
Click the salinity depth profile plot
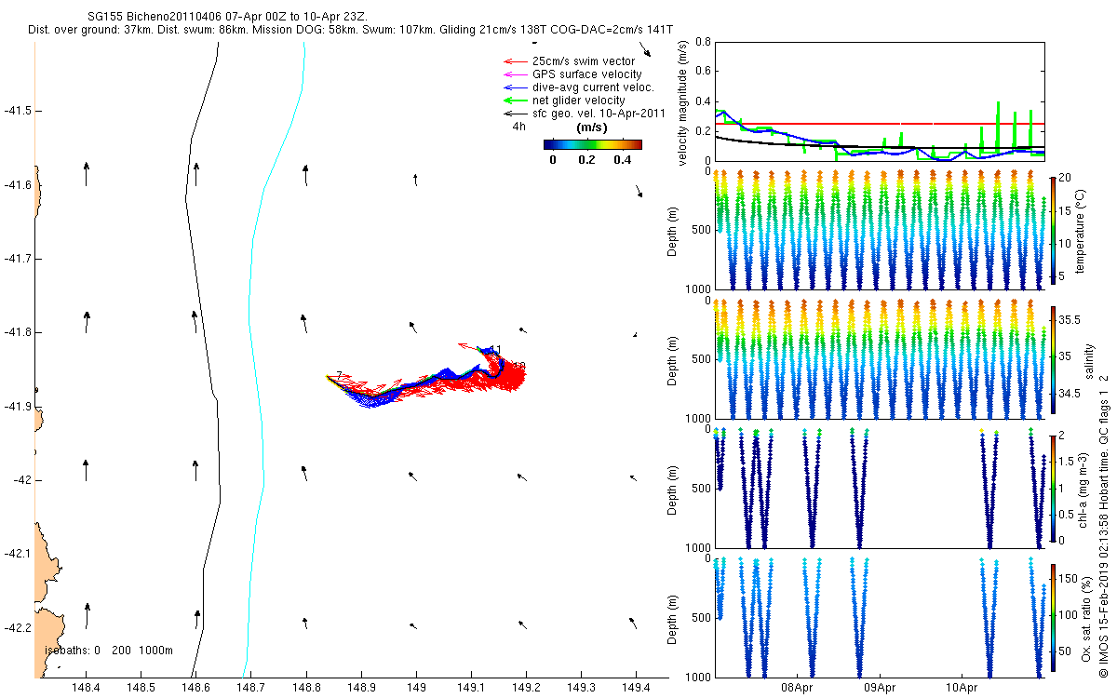(x=879, y=360)
